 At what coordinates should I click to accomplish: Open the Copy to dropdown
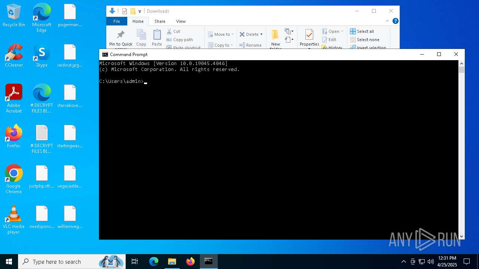tap(221, 45)
